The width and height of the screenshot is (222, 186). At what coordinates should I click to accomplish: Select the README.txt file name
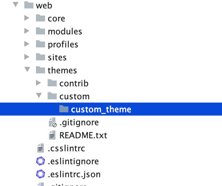pyautogui.click(x=83, y=135)
